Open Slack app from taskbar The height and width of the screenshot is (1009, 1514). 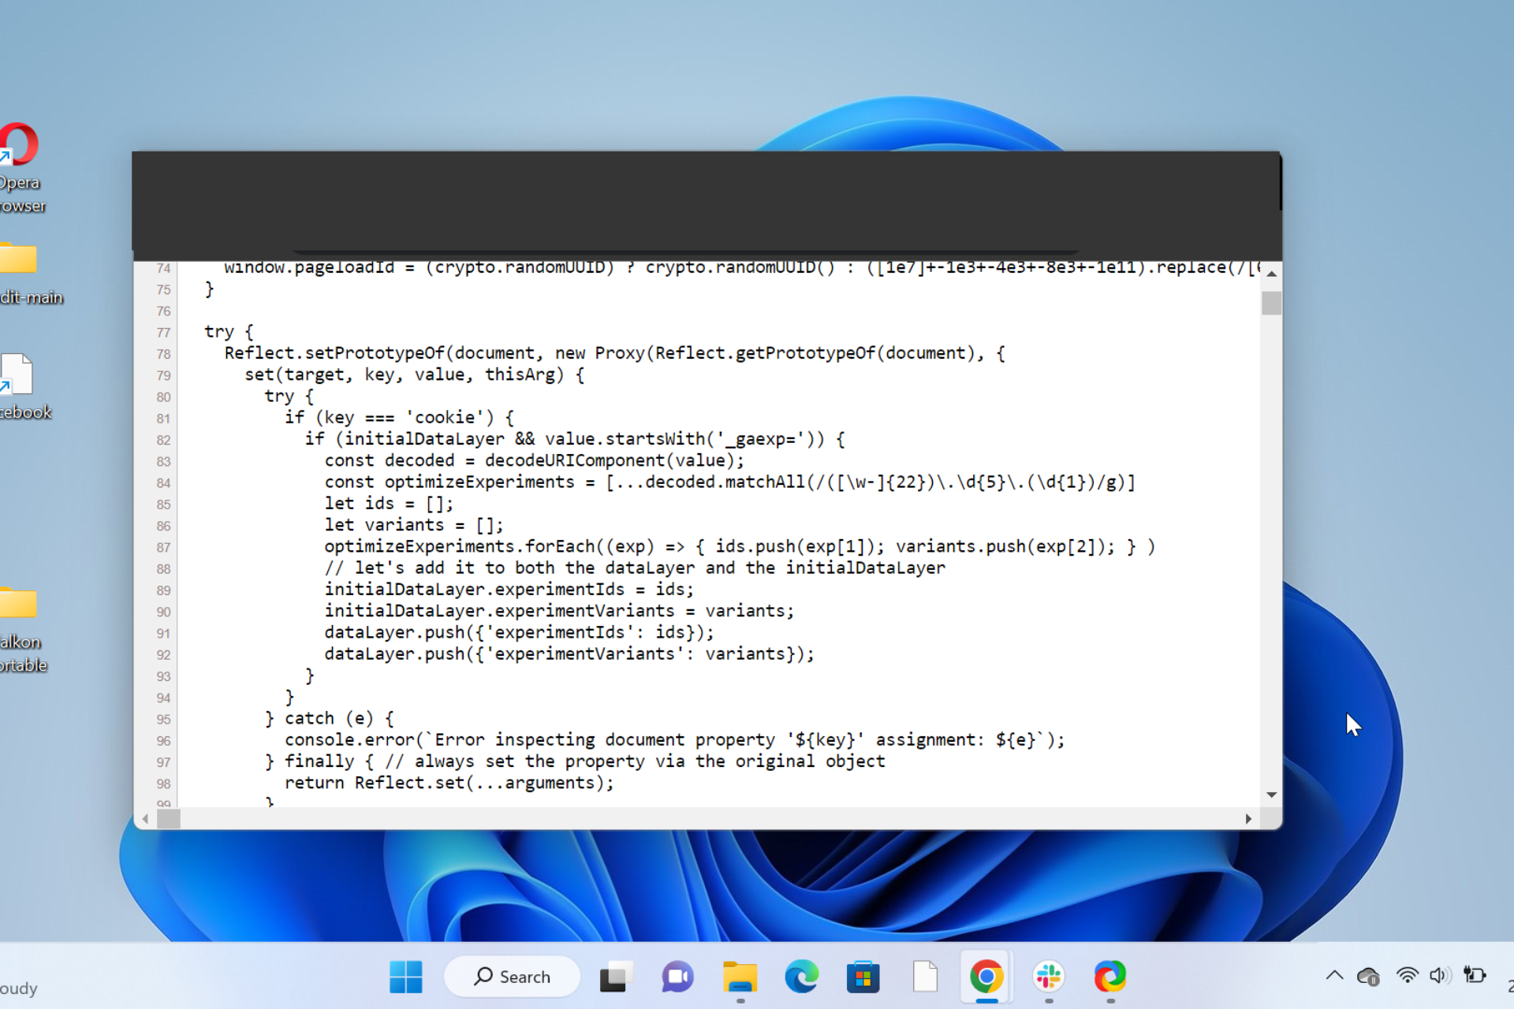pos(1048,977)
